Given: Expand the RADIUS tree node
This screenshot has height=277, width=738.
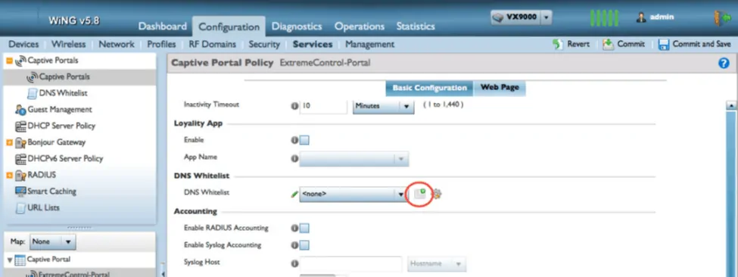Looking at the screenshot, I should pos(9,176).
